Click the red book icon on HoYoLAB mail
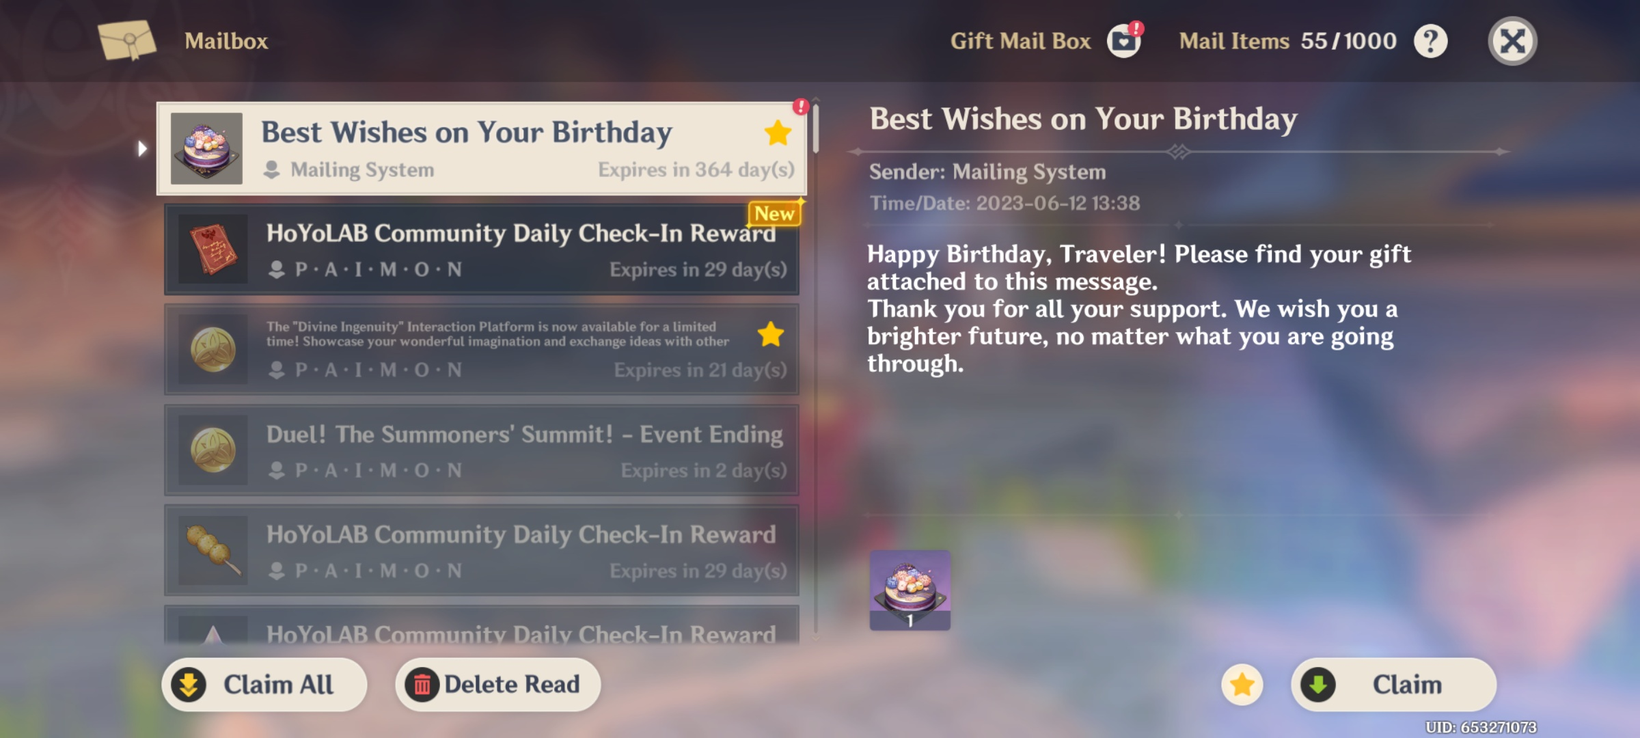1640x738 pixels. coord(213,249)
